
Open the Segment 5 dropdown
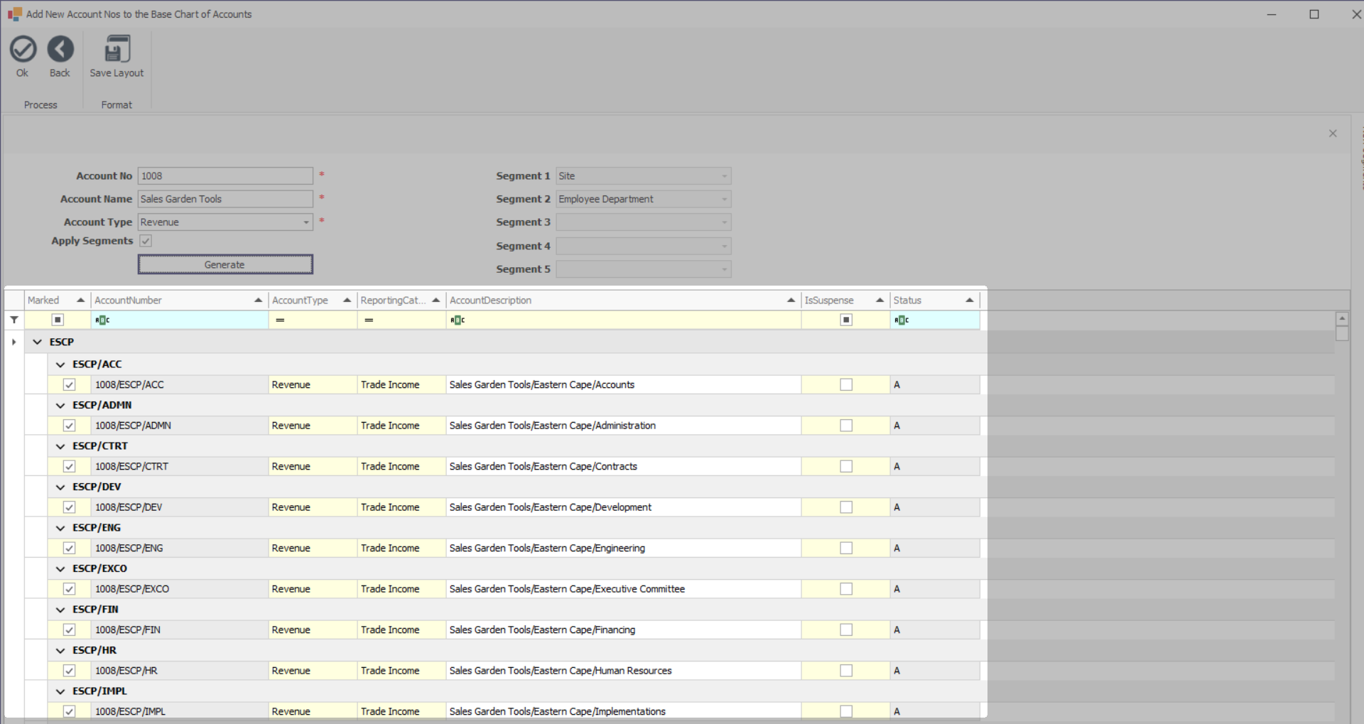[724, 269]
